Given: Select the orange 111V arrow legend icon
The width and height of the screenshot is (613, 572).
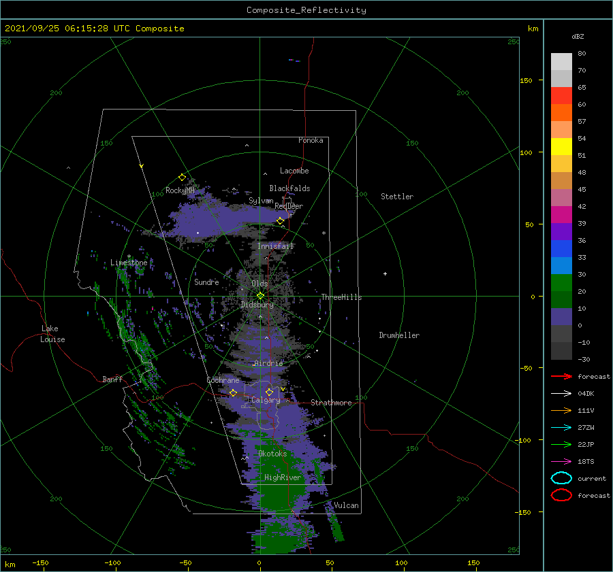Looking at the screenshot, I should coord(561,410).
